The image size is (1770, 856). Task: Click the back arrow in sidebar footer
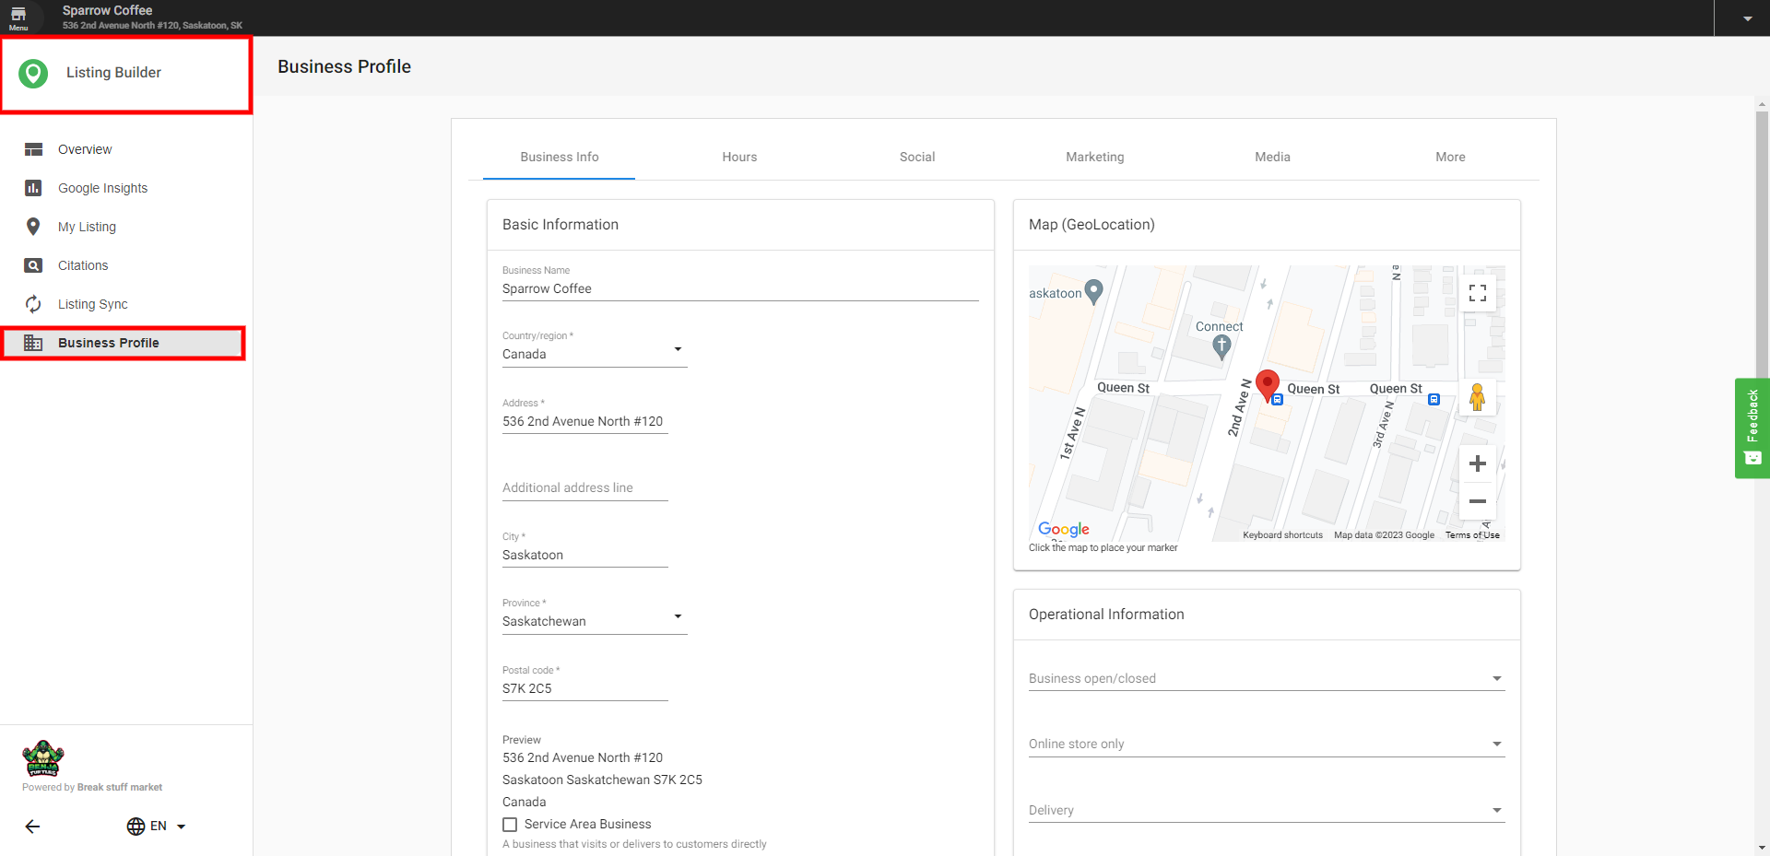(32, 827)
